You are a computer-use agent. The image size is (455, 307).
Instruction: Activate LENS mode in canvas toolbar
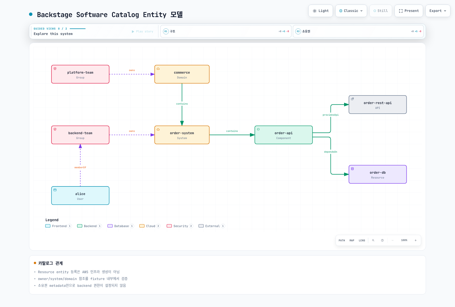(362, 240)
